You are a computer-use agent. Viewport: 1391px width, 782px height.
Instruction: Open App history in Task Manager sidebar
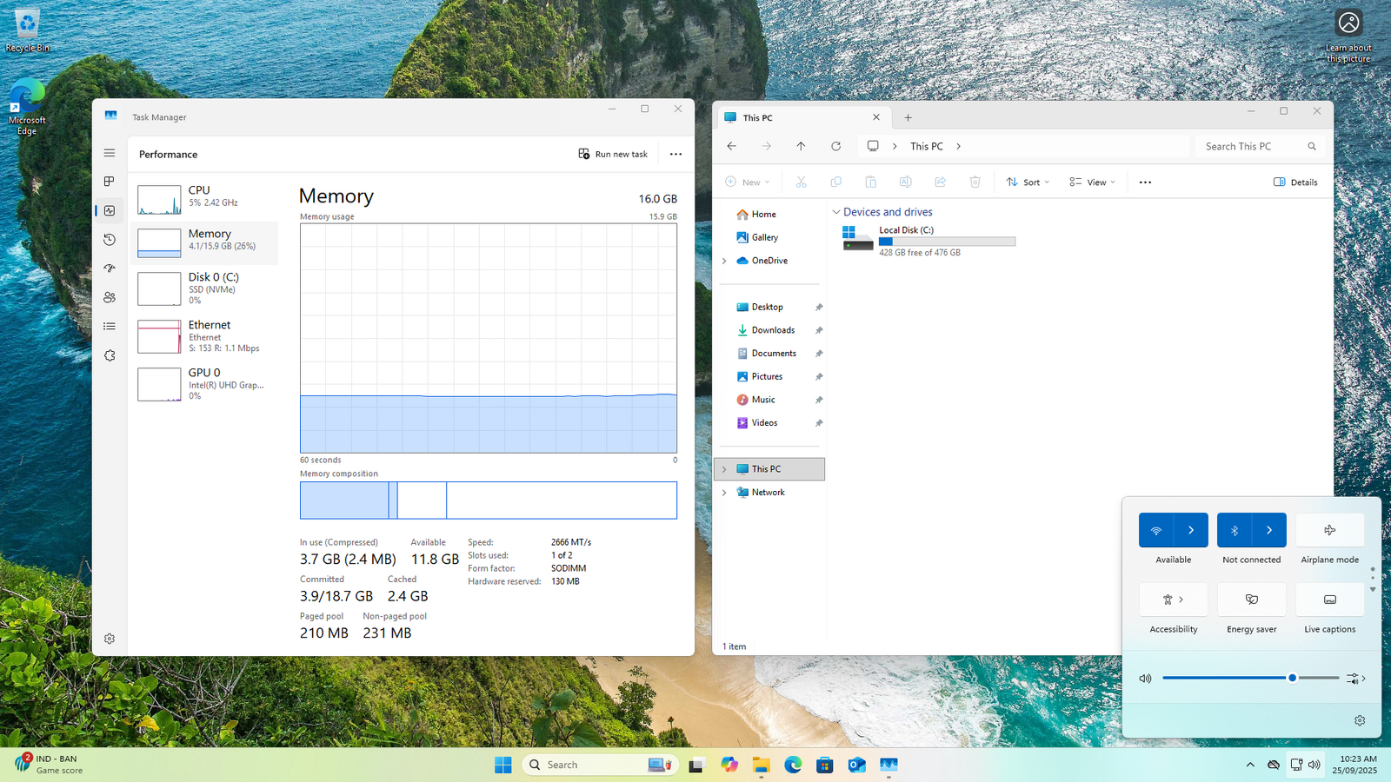click(110, 240)
